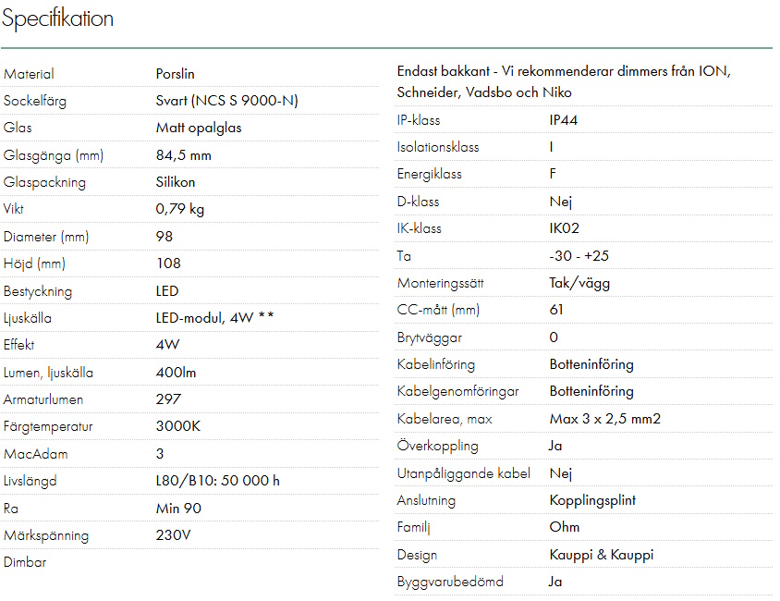The height and width of the screenshot is (601, 780).
Task: Select the 400lm lumen value
Action: 177,373
